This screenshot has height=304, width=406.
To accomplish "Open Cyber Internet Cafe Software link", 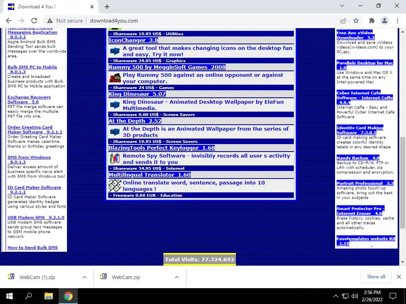I will pos(365,97).
